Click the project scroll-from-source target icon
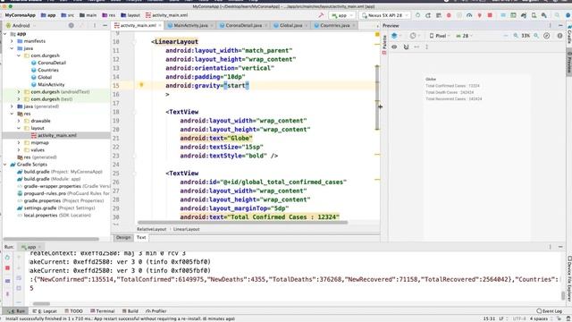 point(71,26)
